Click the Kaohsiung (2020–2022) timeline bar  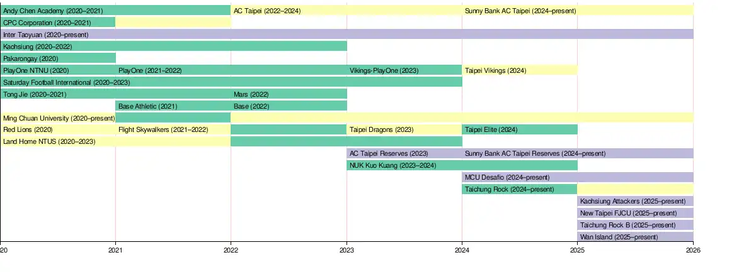(173, 46)
